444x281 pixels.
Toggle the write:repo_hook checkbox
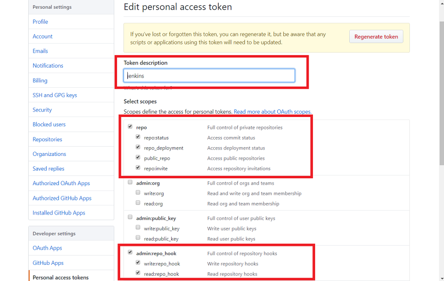[138, 263]
